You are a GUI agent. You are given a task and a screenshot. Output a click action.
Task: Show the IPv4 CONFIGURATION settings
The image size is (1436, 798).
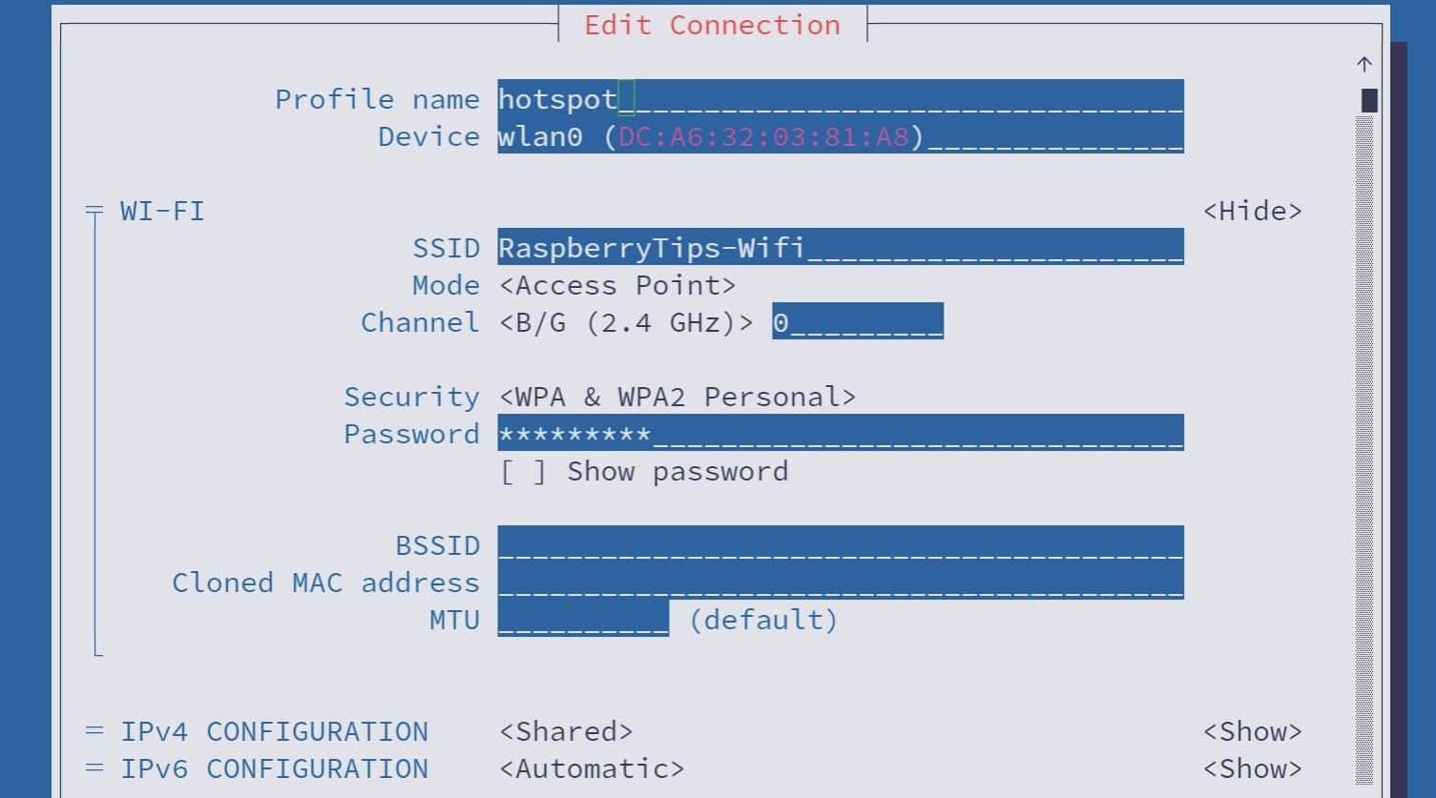pyautogui.click(x=1253, y=730)
